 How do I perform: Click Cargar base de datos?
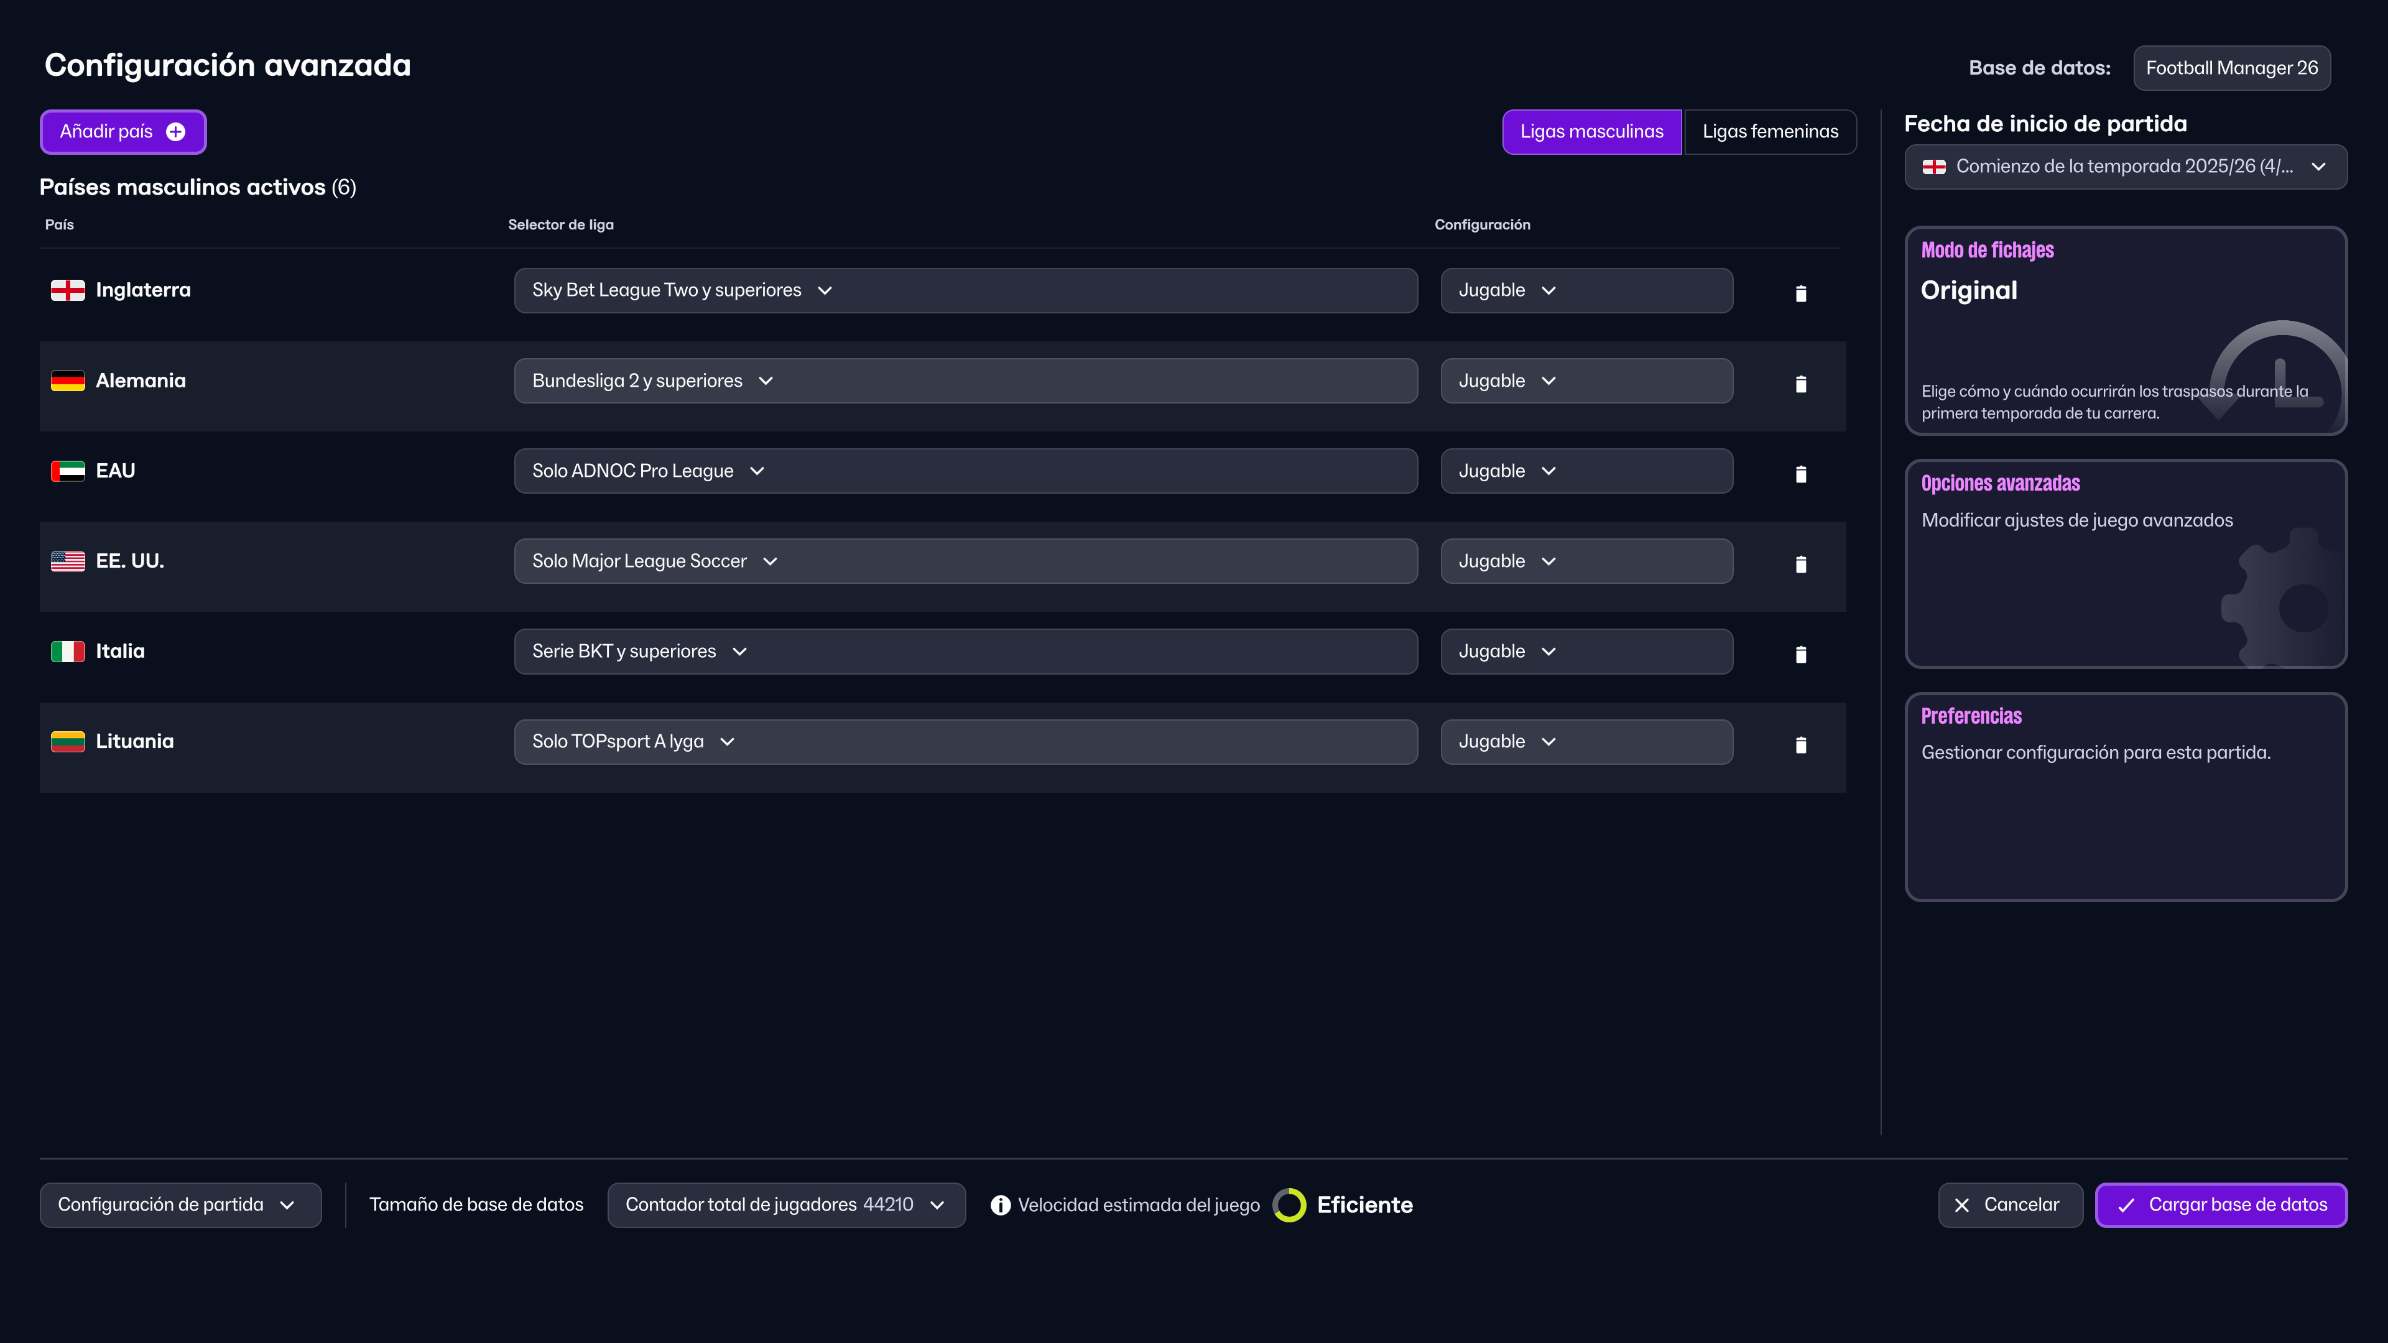[x=2221, y=1205]
